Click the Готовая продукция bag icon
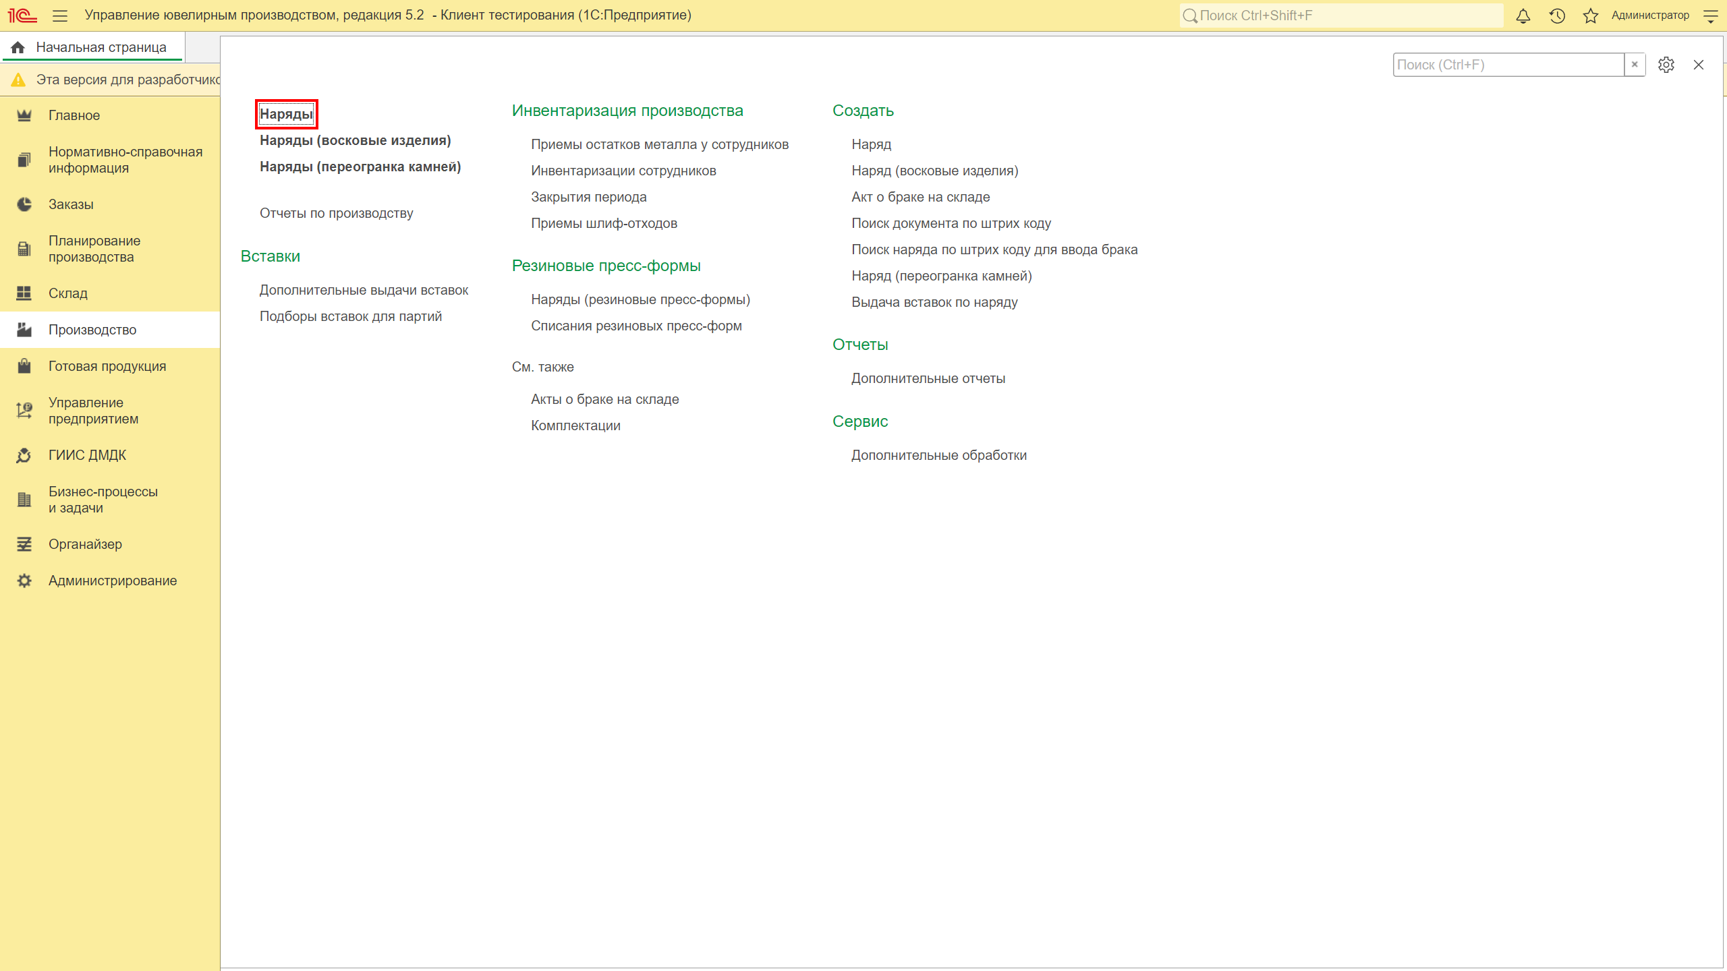The image size is (1727, 971). 24,366
